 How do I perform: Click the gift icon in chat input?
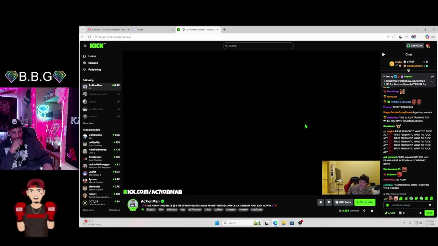tap(387, 205)
